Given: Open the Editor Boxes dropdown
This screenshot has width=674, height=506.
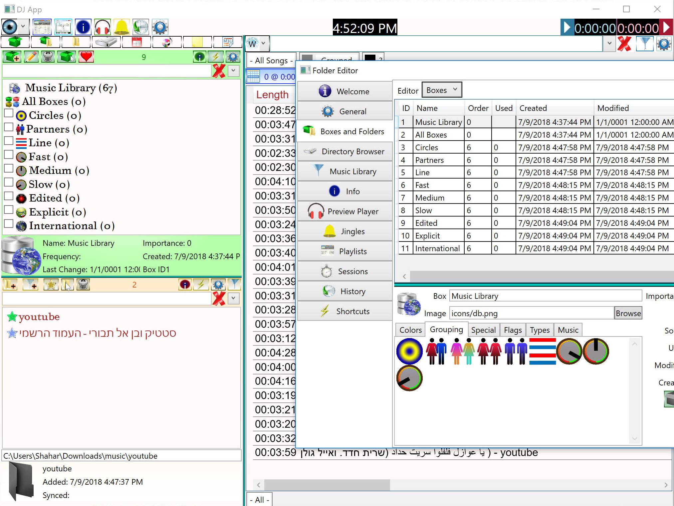Looking at the screenshot, I should coord(442,90).
